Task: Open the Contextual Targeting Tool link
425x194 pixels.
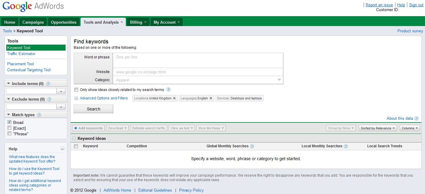Action: [x=29, y=70]
